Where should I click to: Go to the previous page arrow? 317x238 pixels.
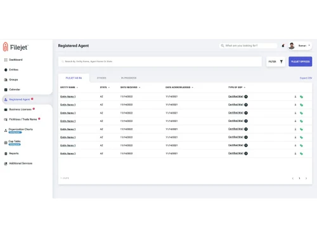293,178
